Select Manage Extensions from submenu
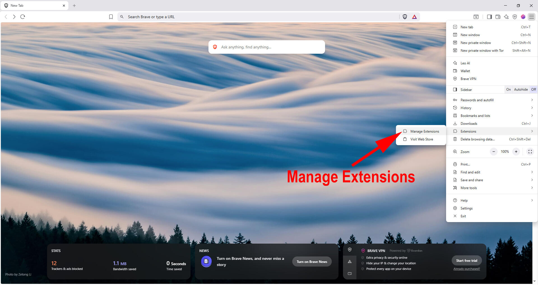Viewport: 538px width, 285px height. pos(424,131)
